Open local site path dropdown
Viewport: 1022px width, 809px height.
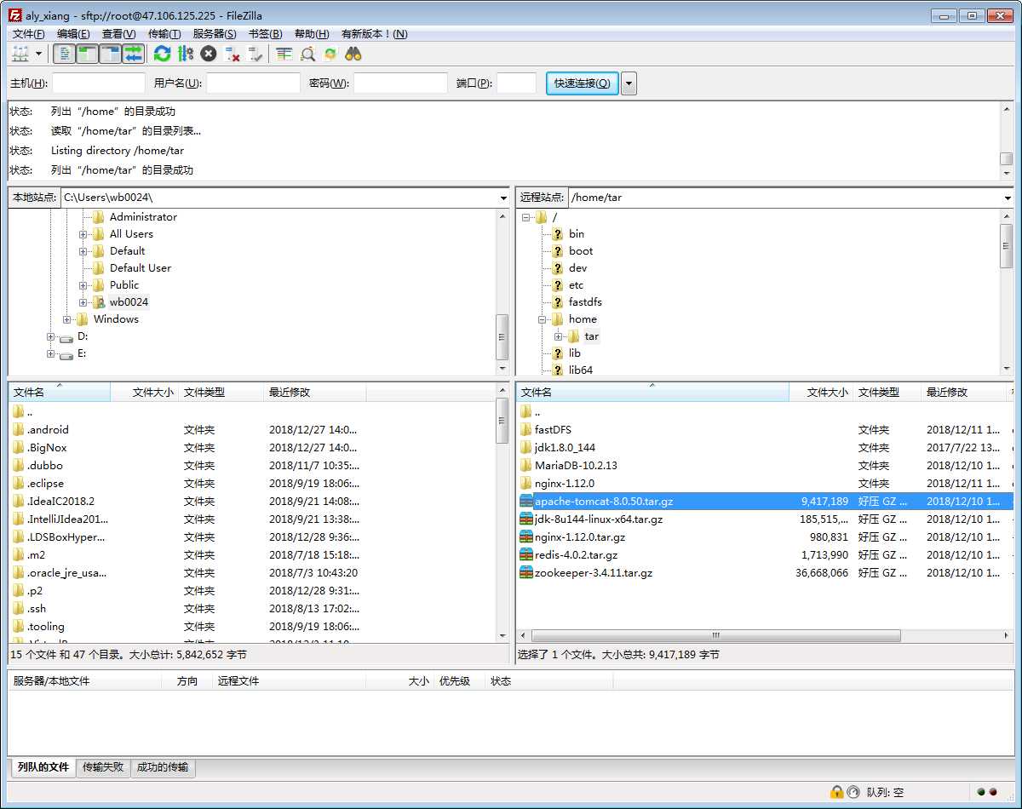point(503,198)
